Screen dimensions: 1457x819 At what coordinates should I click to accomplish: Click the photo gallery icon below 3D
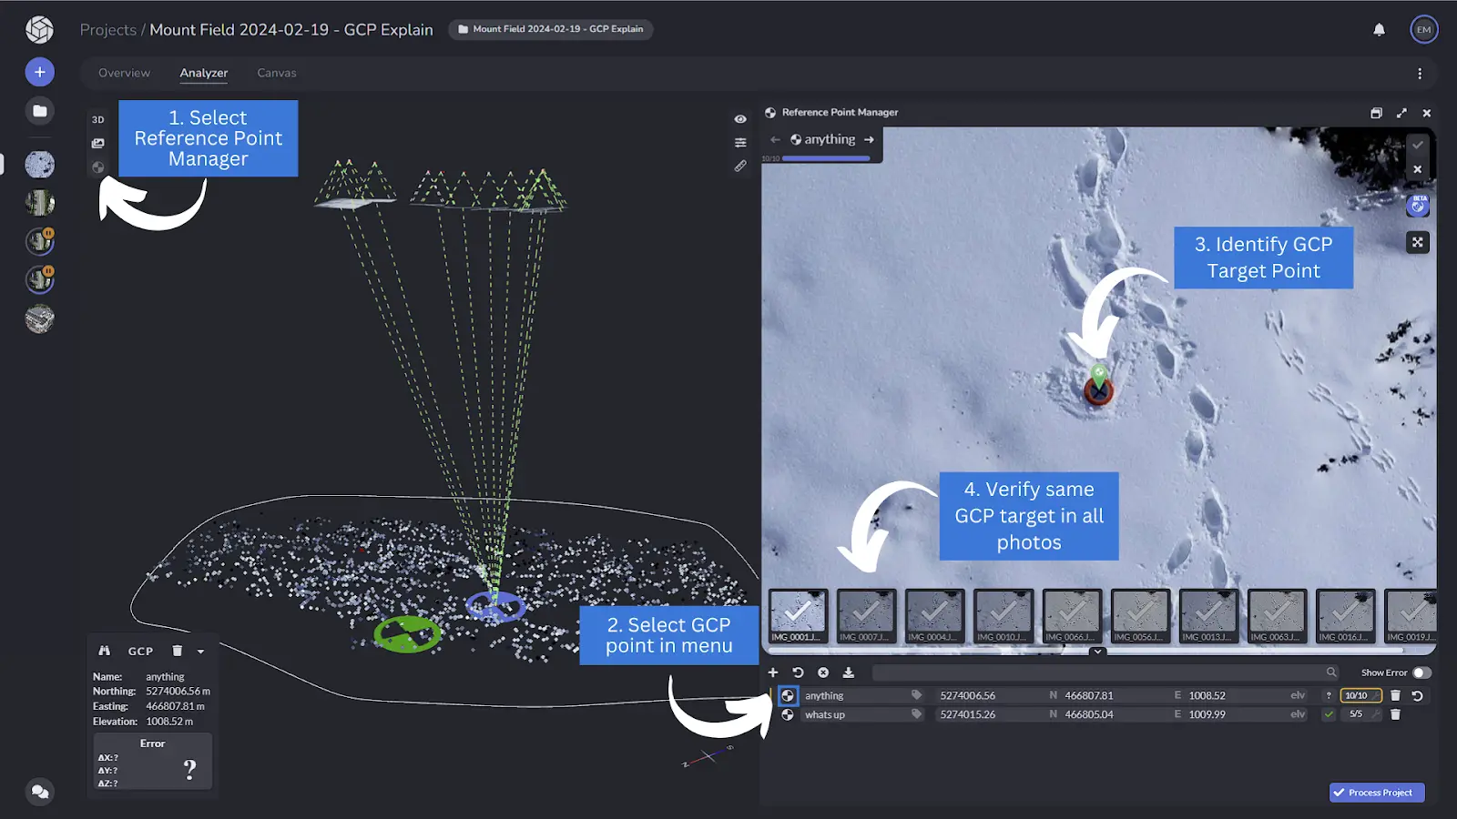click(x=98, y=143)
